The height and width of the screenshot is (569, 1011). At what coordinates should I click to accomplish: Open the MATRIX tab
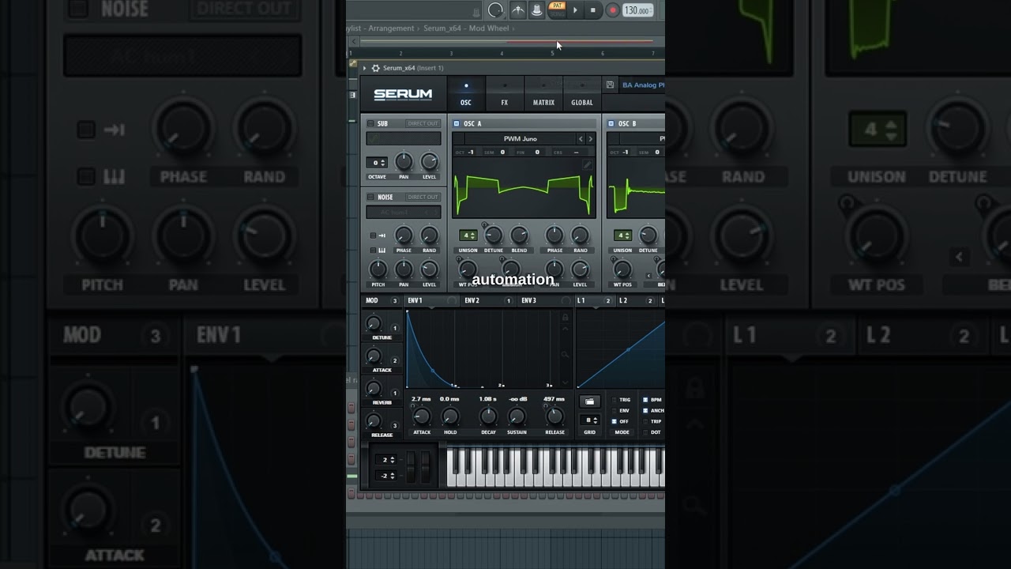543,94
